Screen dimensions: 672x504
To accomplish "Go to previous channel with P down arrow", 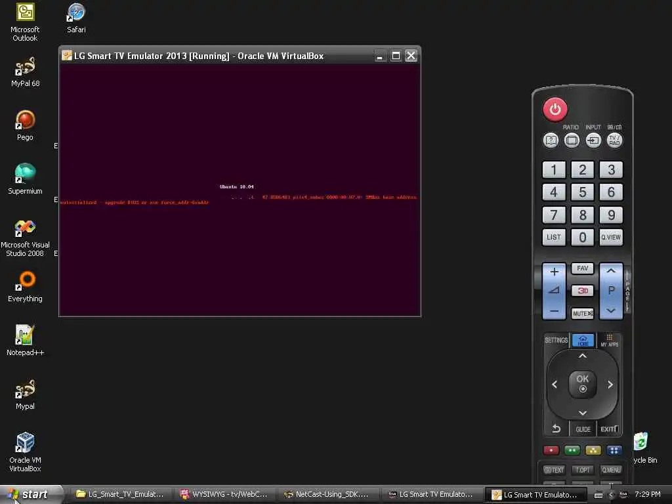I will 611,310.
